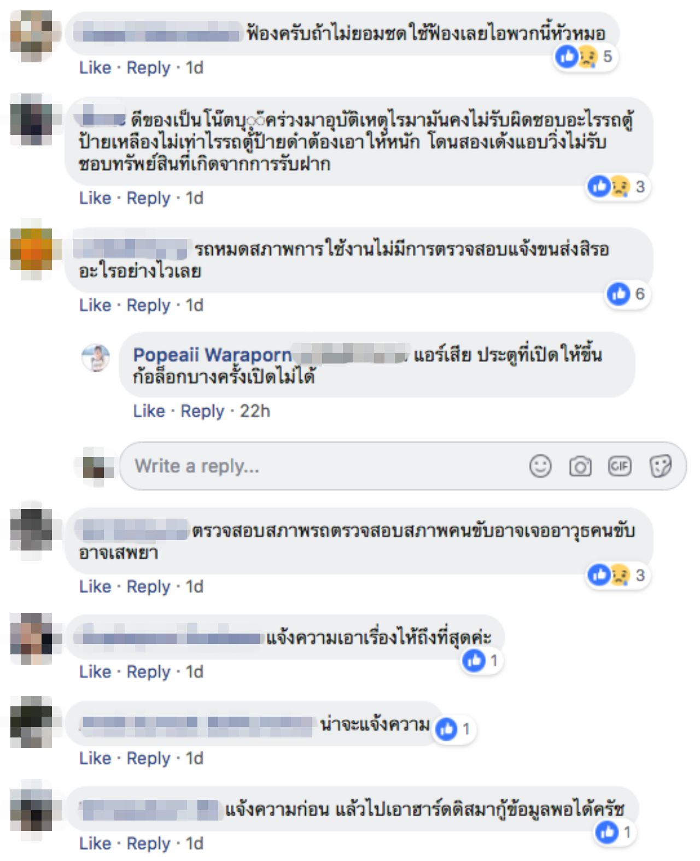Viewport: 700px width, 861px height.
Task: Reply to Popeaii Waraporn's comment
Action: (202, 411)
